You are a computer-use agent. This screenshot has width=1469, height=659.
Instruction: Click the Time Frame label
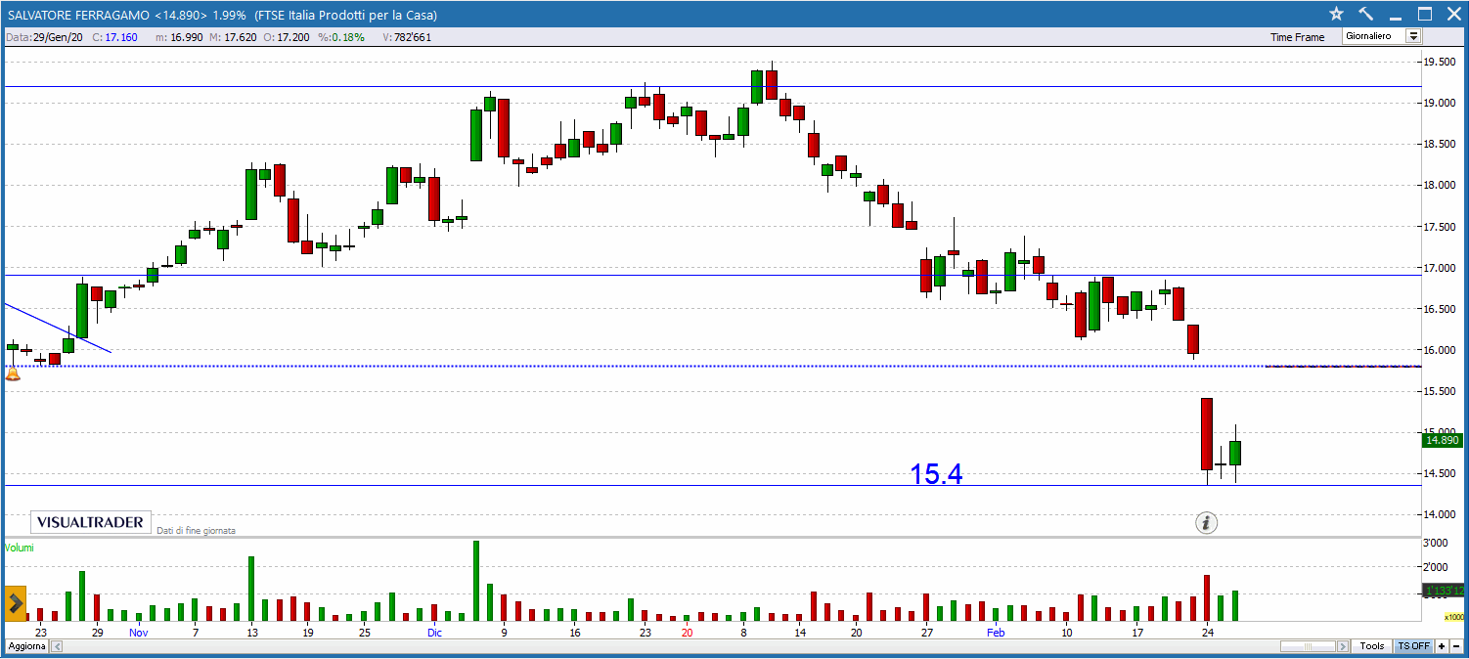click(1298, 37)
